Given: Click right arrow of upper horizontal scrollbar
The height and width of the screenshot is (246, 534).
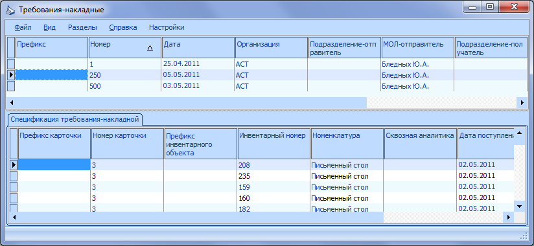Looking at the screenshot, I should point(522,102).
